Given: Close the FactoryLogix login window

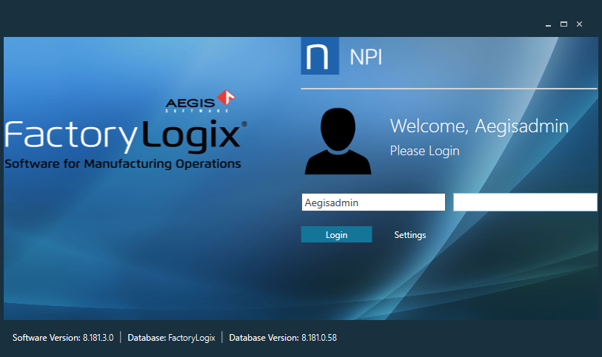Looking at the screenshot, I should pos(579,24).
